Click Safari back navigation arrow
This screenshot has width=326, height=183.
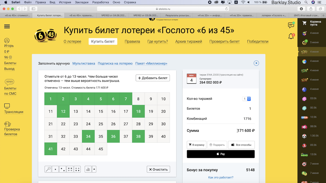pos(20,9)
